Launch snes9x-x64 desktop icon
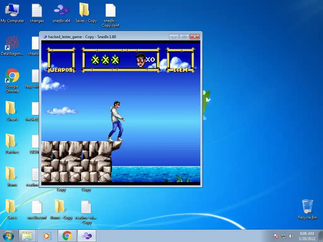Image resolution: width=323 pixels, height=242 pixels. (62, 13)
